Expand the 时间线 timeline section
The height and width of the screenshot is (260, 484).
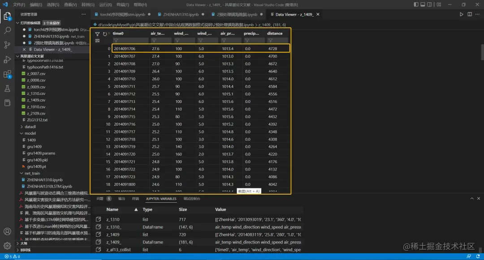pos(17,250)
